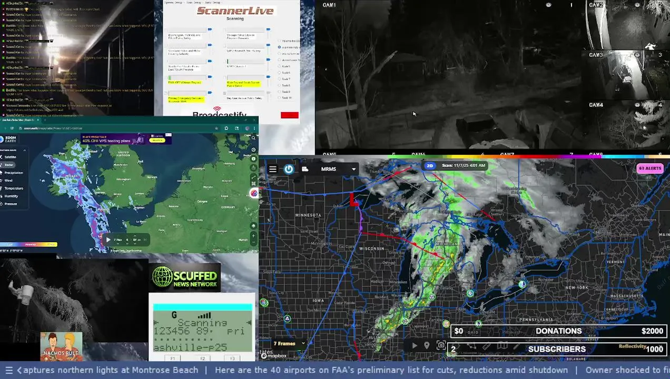Open the System Setup menu in ScannerLive

[x=173, y=3]
